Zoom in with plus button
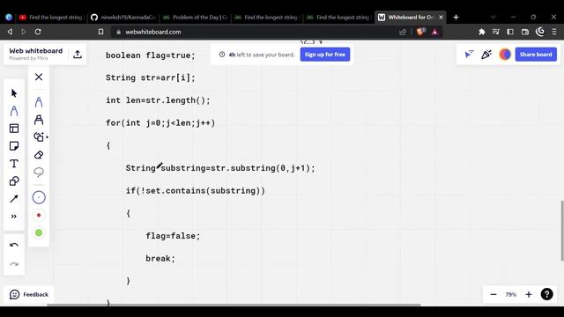The height and width of the screenshot is (317, 564). (x=529, y=294)
